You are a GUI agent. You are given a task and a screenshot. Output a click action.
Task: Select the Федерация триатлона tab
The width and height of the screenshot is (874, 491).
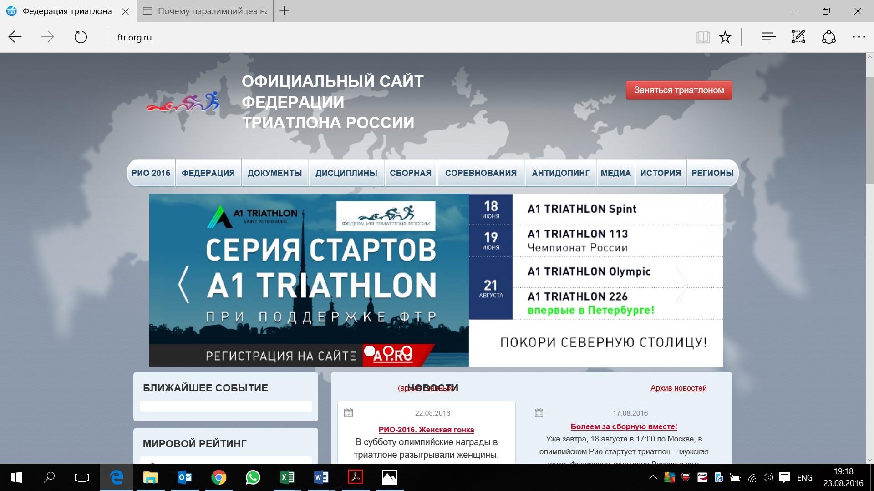coord(67,11)
